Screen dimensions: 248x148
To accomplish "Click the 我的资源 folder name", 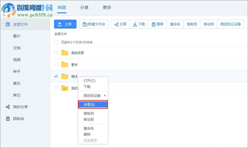I will [x=77, y=53].
